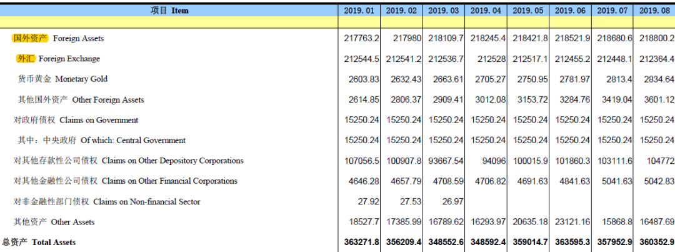675x252 pixels.
Task: Select Other Assets value 20635.18
Action: [531, 222]
